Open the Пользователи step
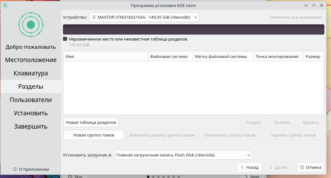Viewport: 331px width, 178px height. pyautogui.click(x=31, y=100)
